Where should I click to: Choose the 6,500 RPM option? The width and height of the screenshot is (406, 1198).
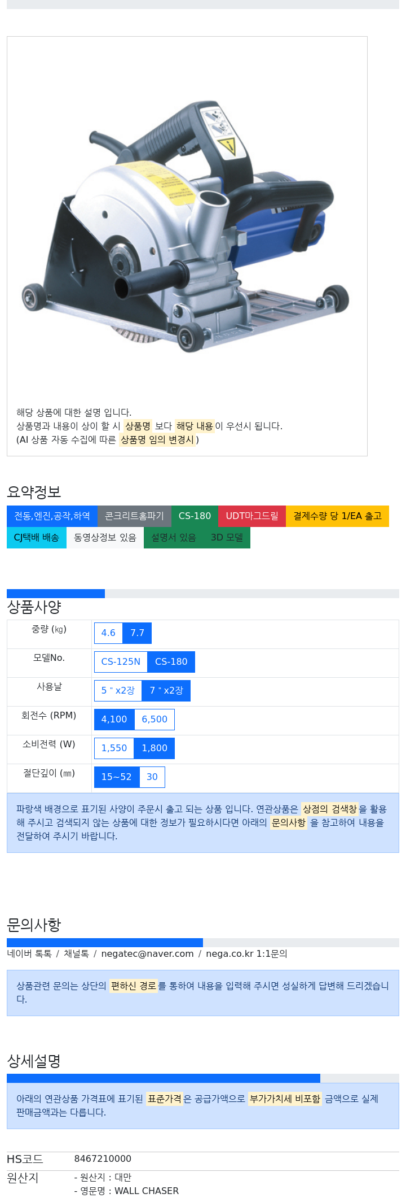155,720
